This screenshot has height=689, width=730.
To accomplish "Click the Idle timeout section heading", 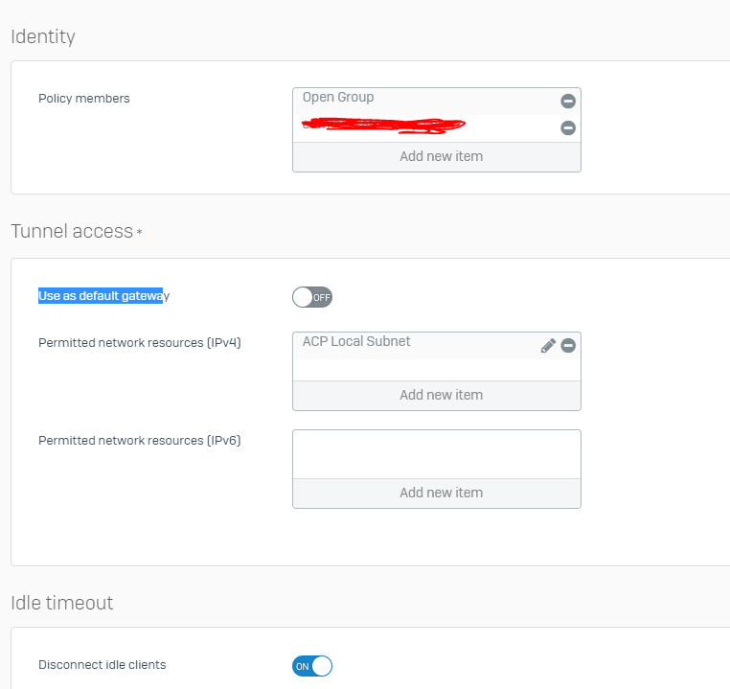I will [x=62, y=603].
